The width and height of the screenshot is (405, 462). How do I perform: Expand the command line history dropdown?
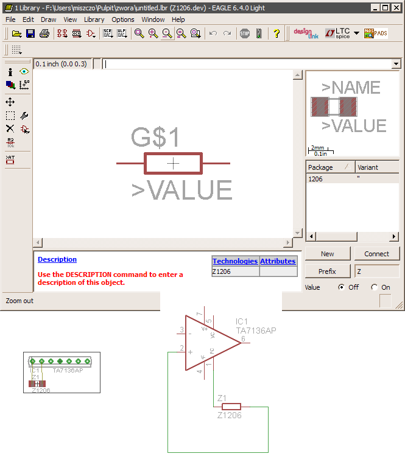pyautogui.click(x=396, y=64)
